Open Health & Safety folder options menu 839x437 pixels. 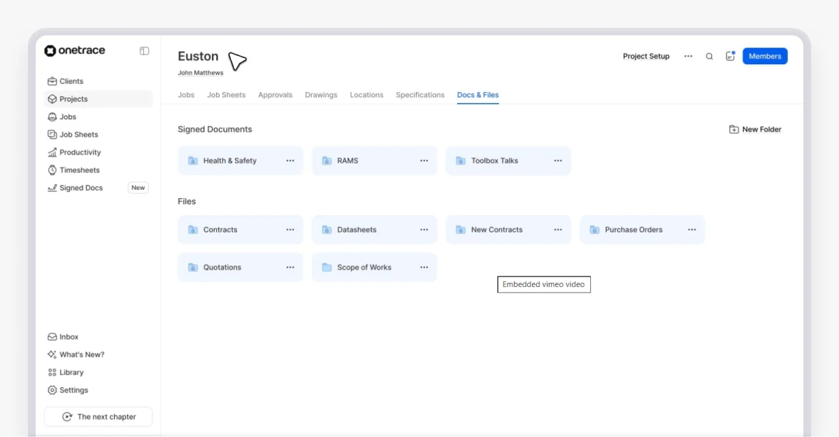click(290, 161)
